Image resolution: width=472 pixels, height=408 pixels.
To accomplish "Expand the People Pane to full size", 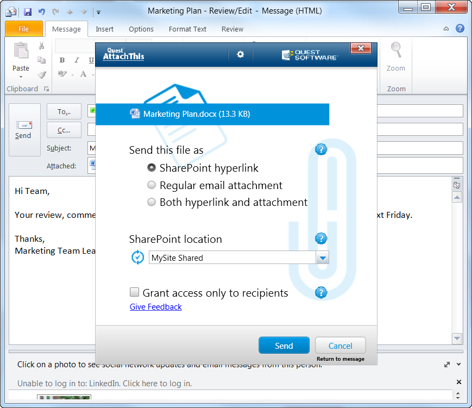I will pyautogui.click(x=447, y=365).
